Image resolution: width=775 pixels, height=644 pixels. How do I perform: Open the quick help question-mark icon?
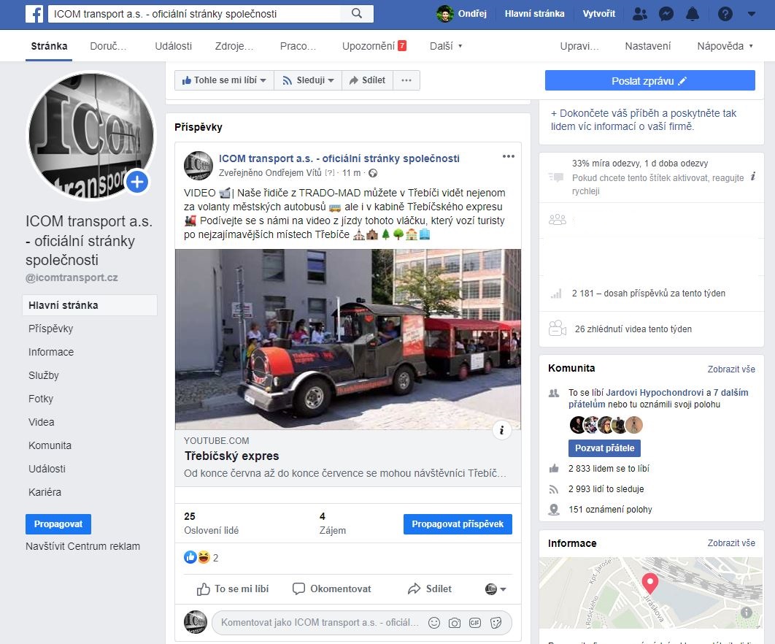[725, 14]
